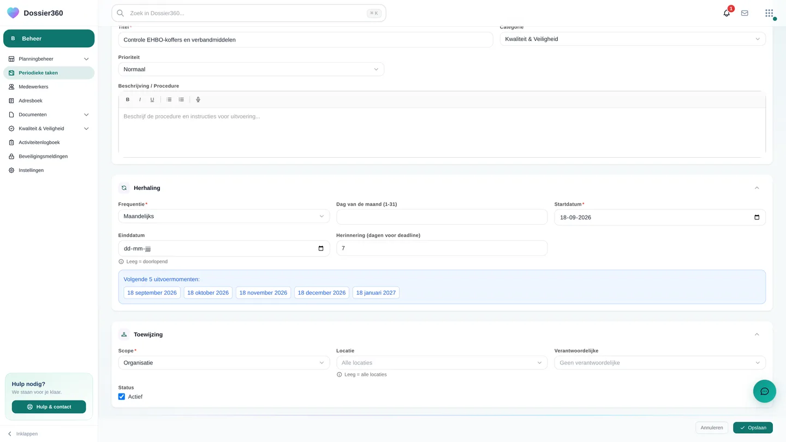Click the Toewijzing section icon

tap(124, 335)
